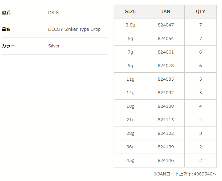222x181 pixels.
Task: Click the DS-8 model number text
Action: pyautogui.click(x=53, y=13)
